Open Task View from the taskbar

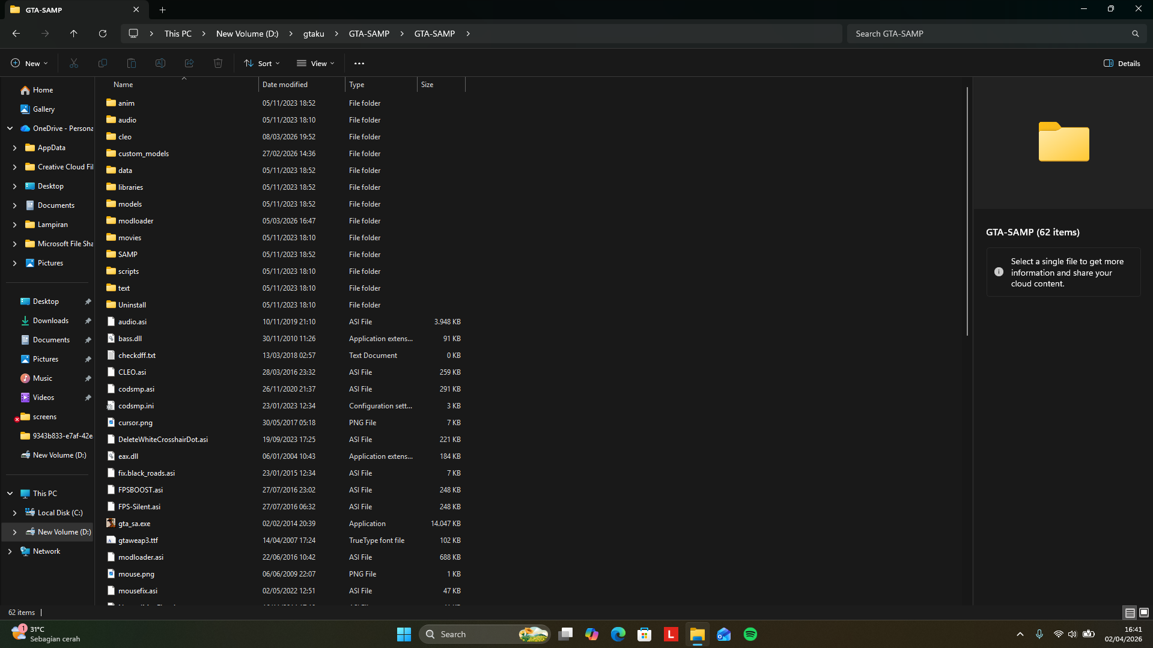pos(565,634)
